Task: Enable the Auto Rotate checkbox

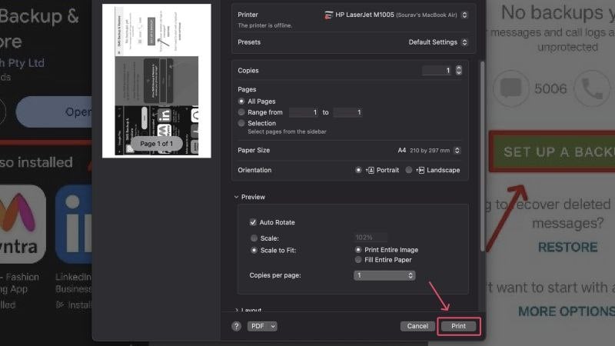Action: [253, 222]
